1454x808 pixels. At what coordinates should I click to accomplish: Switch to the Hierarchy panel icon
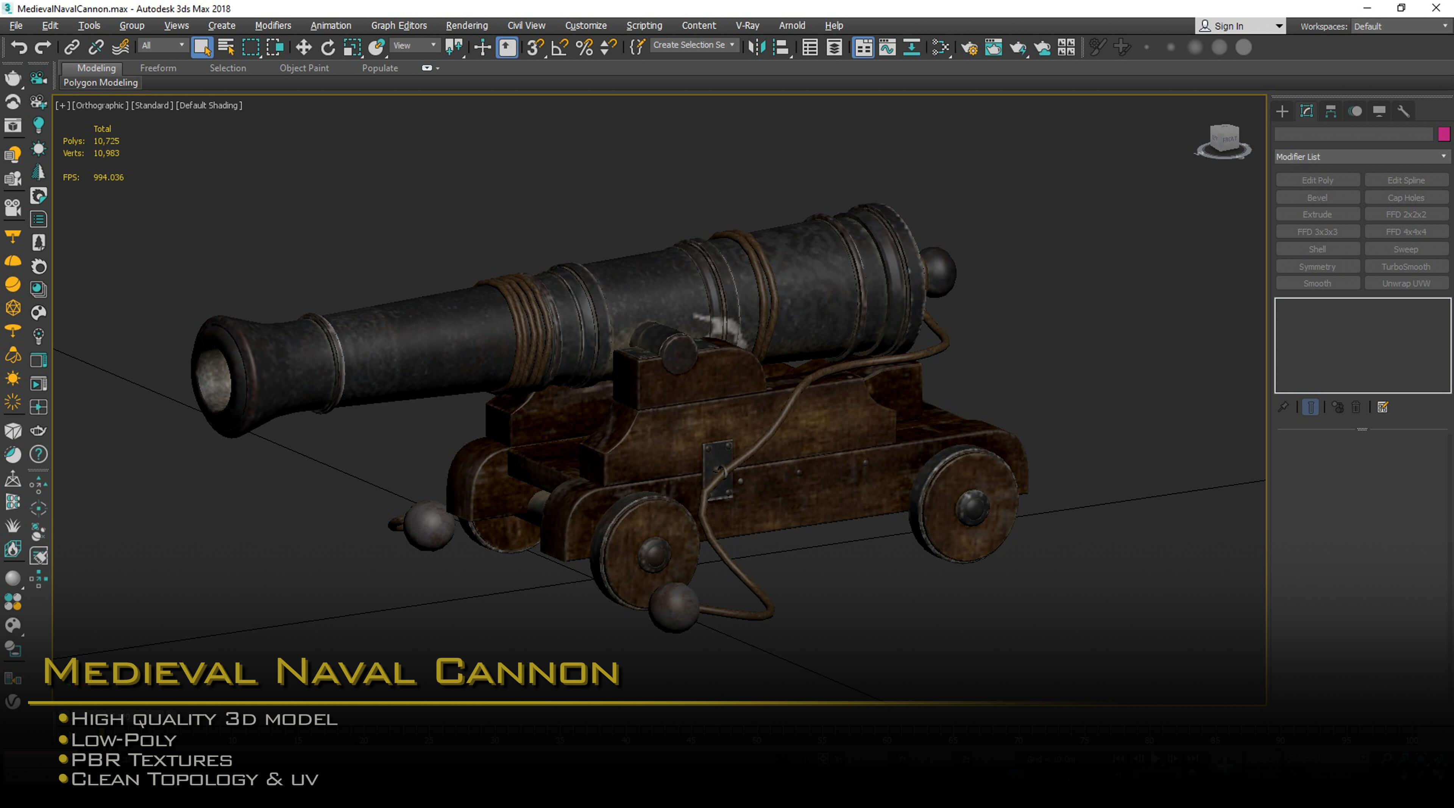coord(1331,111)
